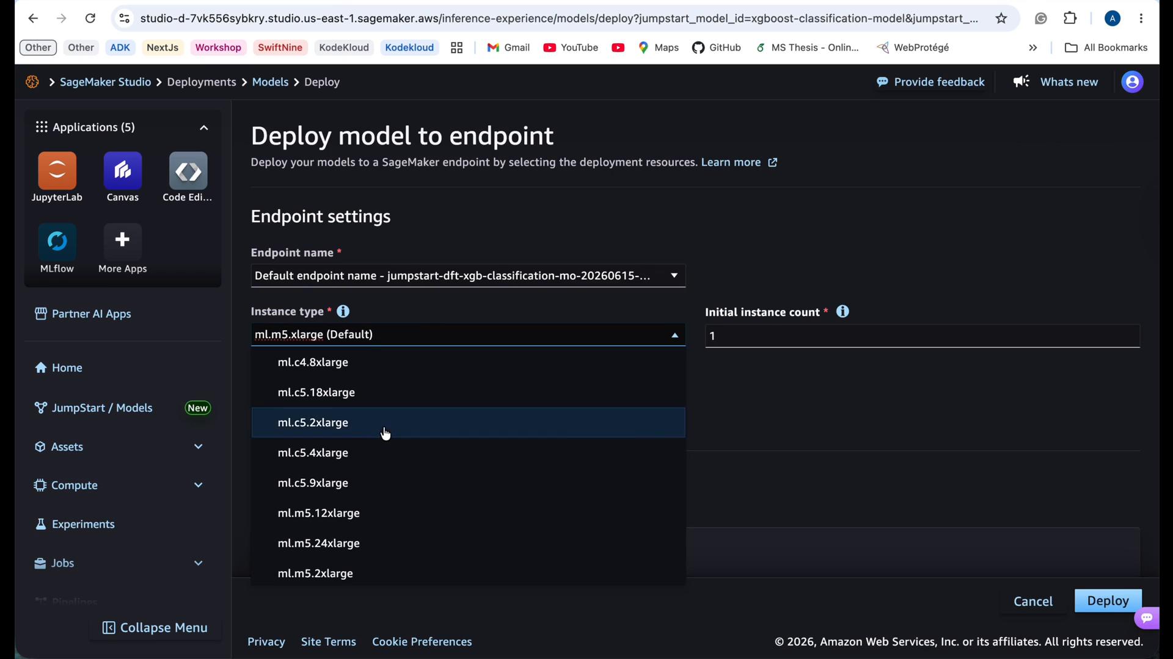Open the JupyterLab application

click(x=57, y=177)
